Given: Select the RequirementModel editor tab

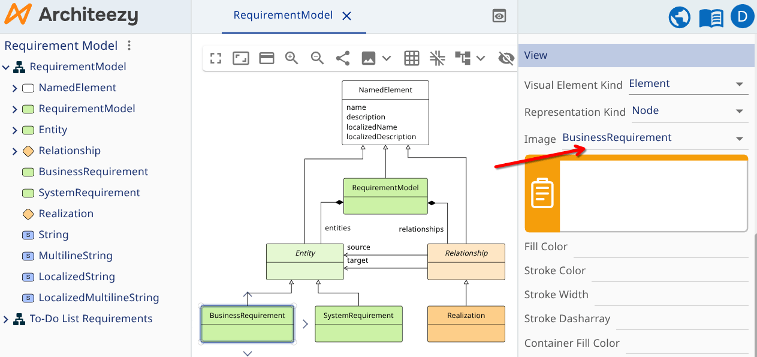Looking at the screenshot, I should pyautogui.click(x=283, y=16).
